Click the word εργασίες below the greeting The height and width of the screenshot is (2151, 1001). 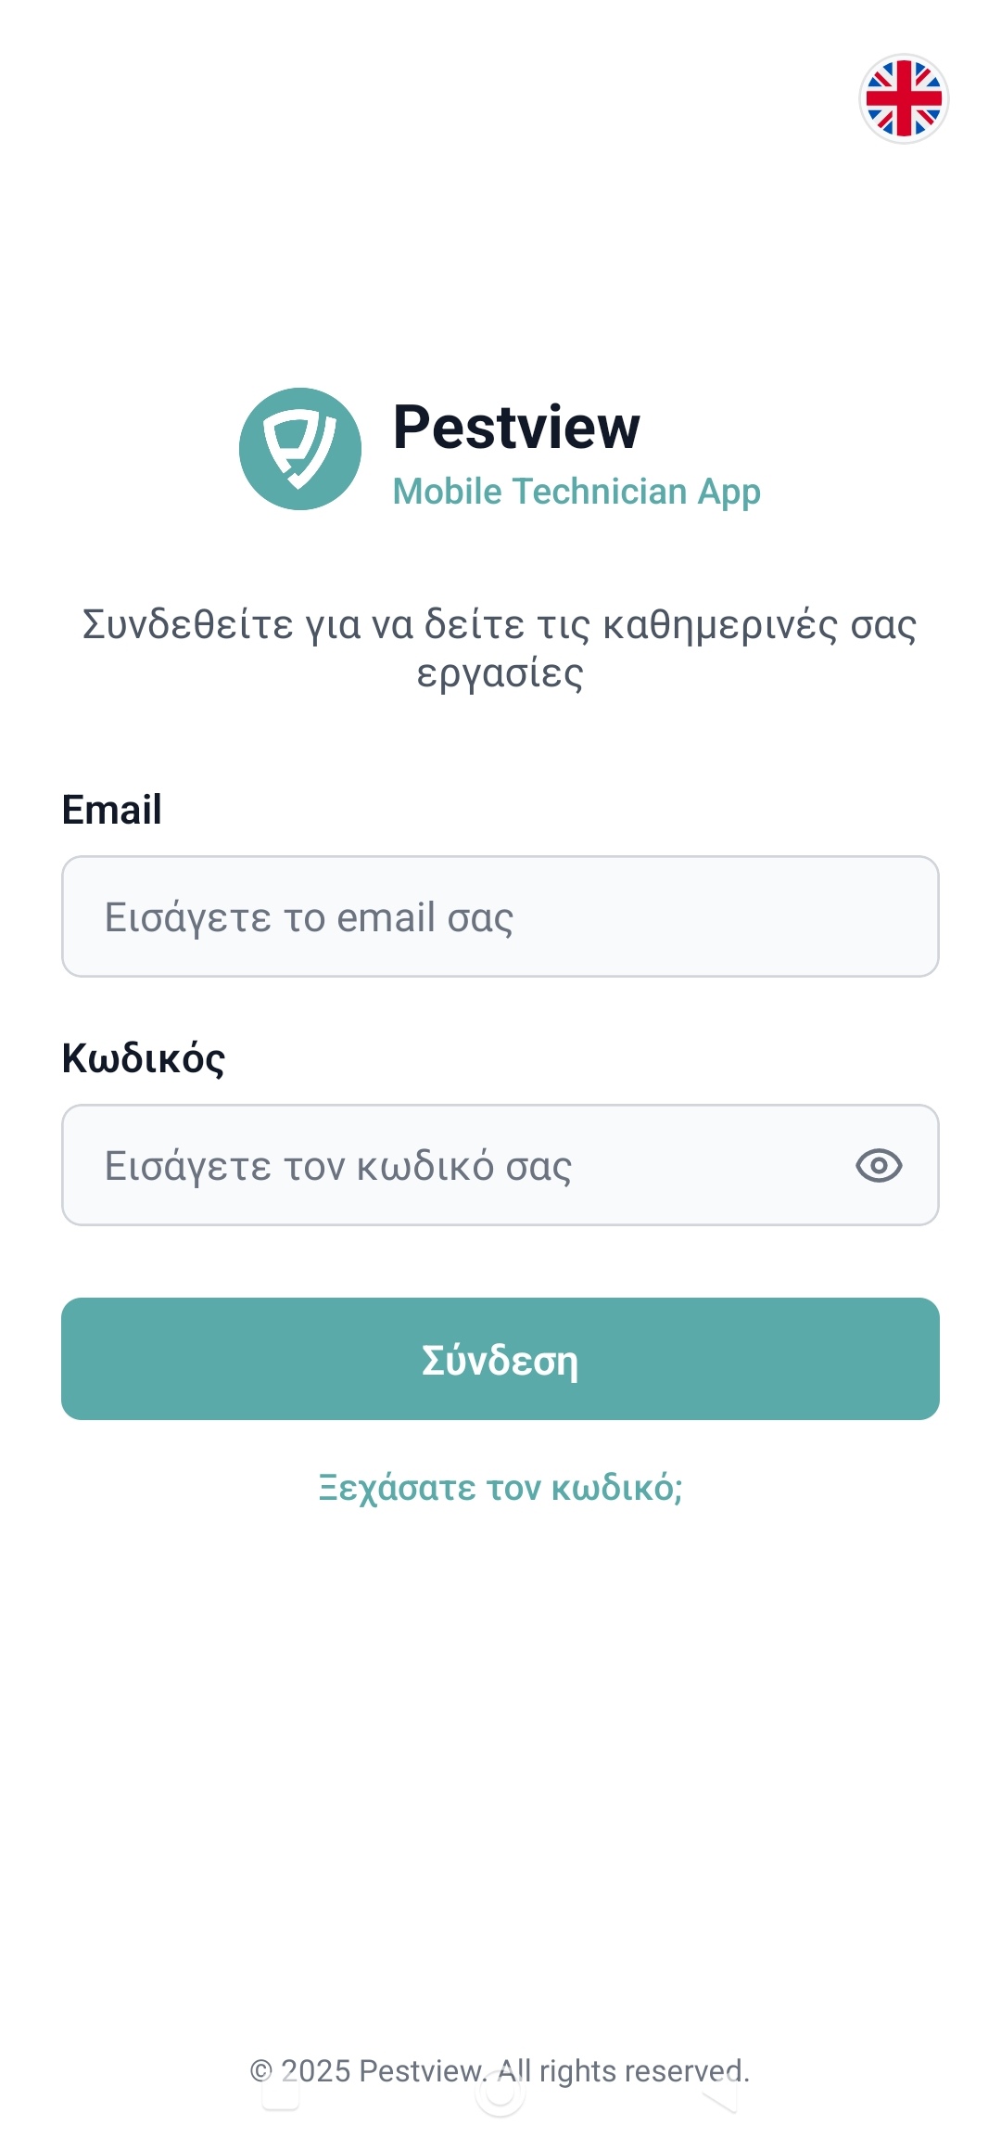click(500, 673)
